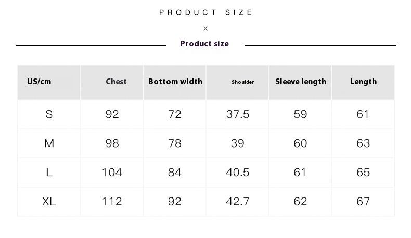Click chest value 112 for size XL
The image size is (411, 238).
(112, 202)
